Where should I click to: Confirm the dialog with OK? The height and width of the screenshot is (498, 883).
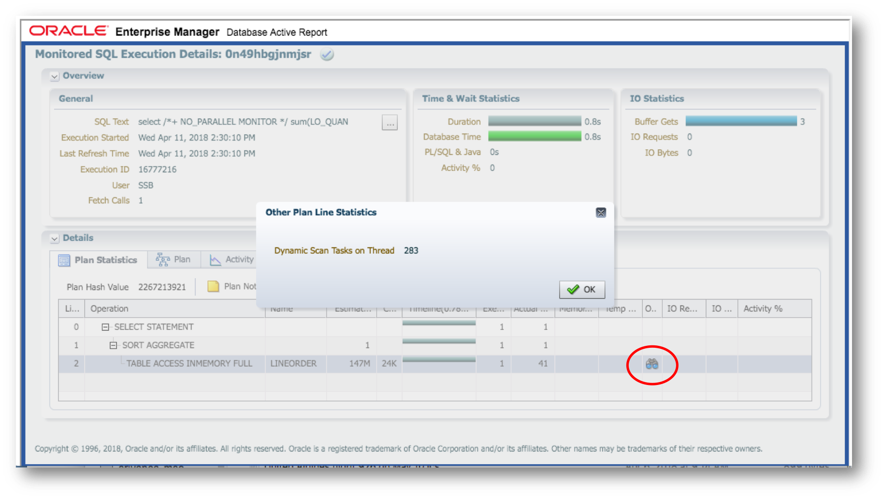[582, 289]
